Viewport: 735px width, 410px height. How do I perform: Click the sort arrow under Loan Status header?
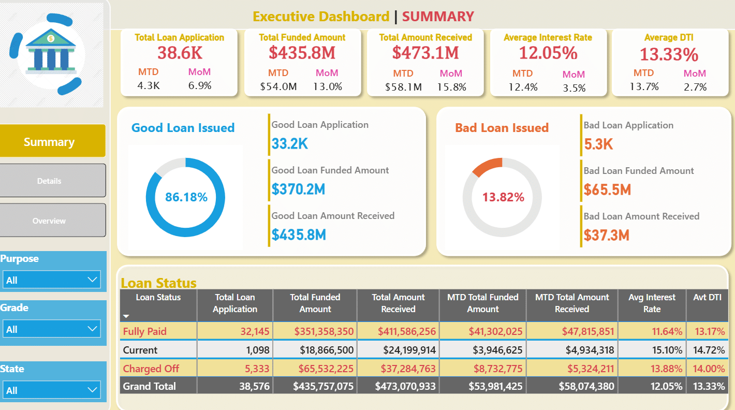(x=126, y=316)
